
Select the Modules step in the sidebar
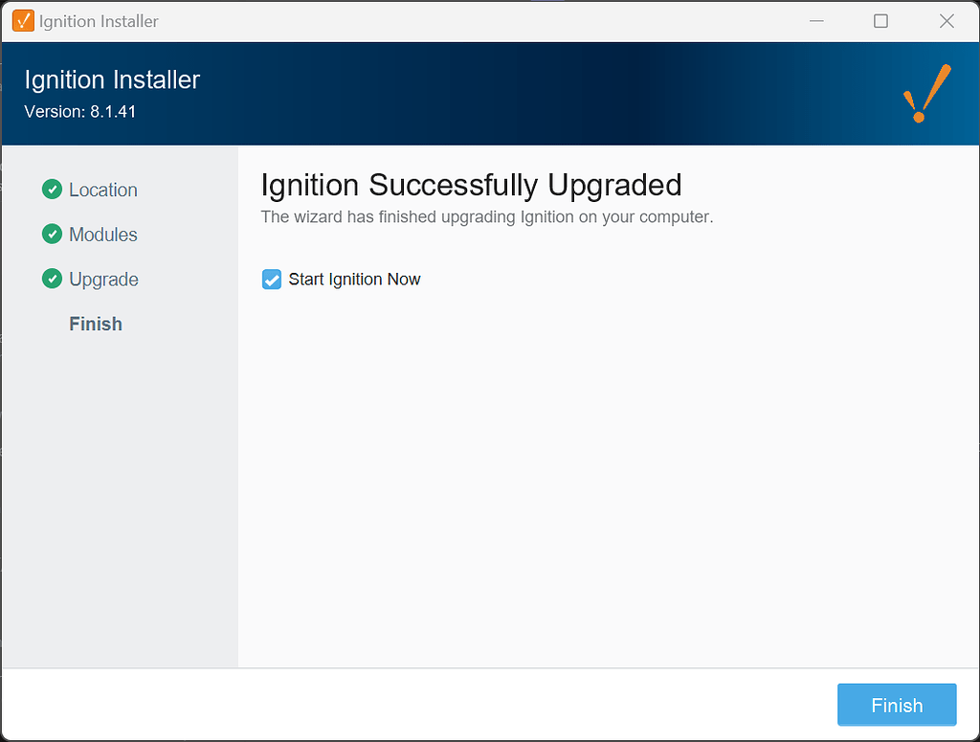[103, 235]
